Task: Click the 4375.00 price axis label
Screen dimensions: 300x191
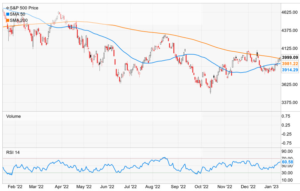Action: (289, 30)
